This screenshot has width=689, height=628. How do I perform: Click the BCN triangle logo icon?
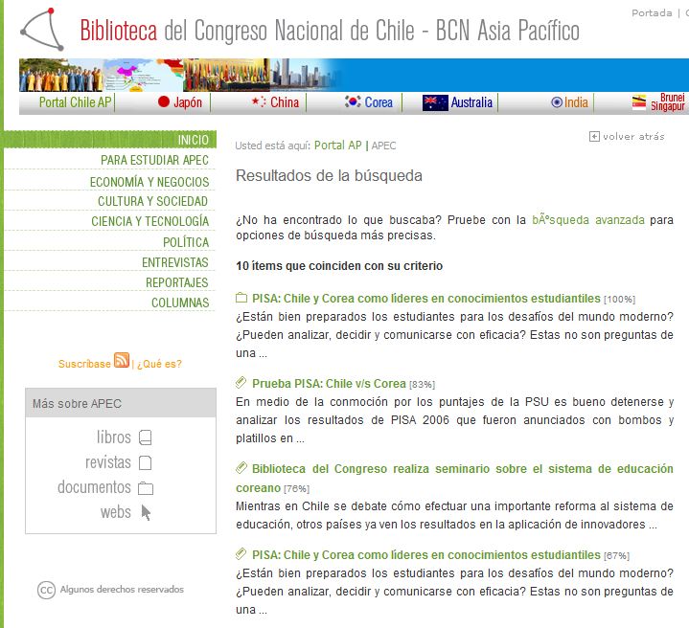click(x=42, y=30)
